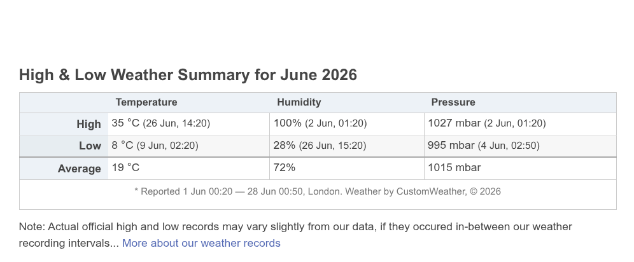Click the 35 °C high temperature cell
Screen dimensions: 634x262
pos(188,123)
